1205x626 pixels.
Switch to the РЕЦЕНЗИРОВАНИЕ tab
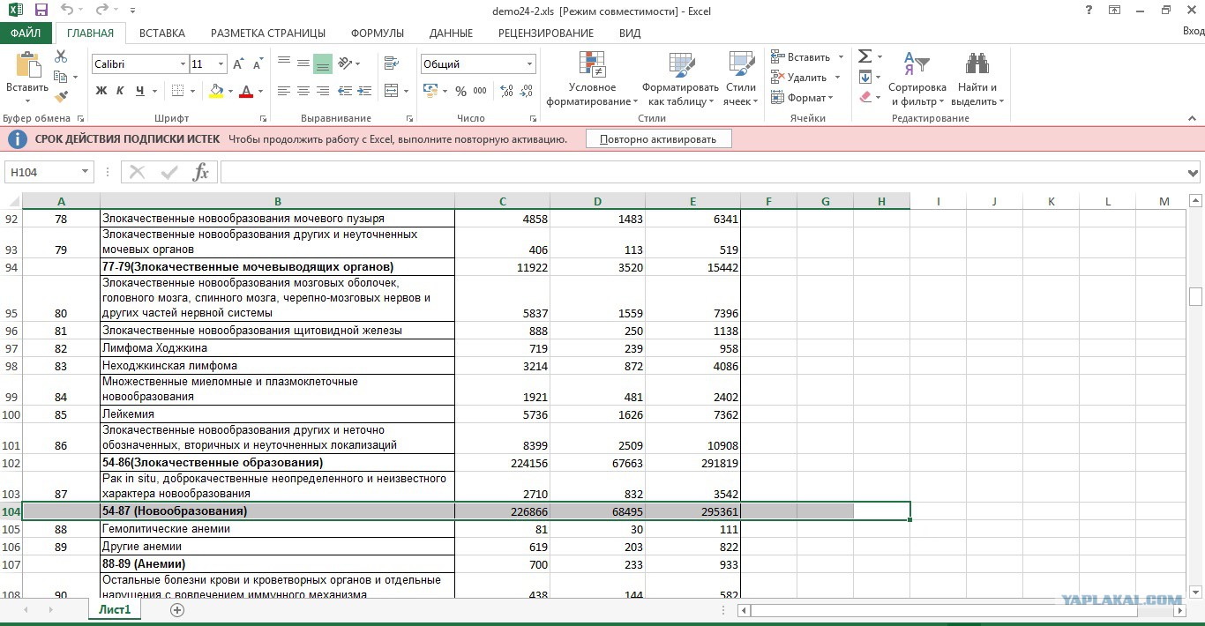click(x=546, y=34)
